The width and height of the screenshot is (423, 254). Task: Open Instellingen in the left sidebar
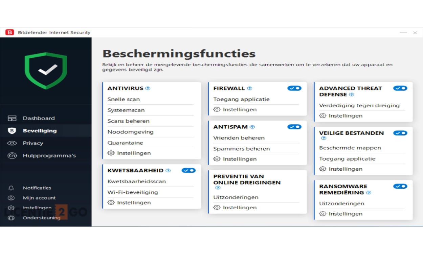(37, 208)
